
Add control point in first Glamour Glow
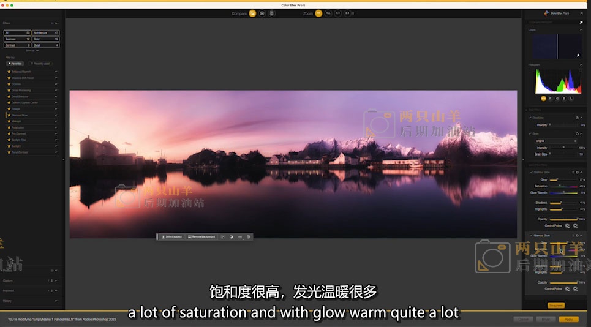click(567, 225)
